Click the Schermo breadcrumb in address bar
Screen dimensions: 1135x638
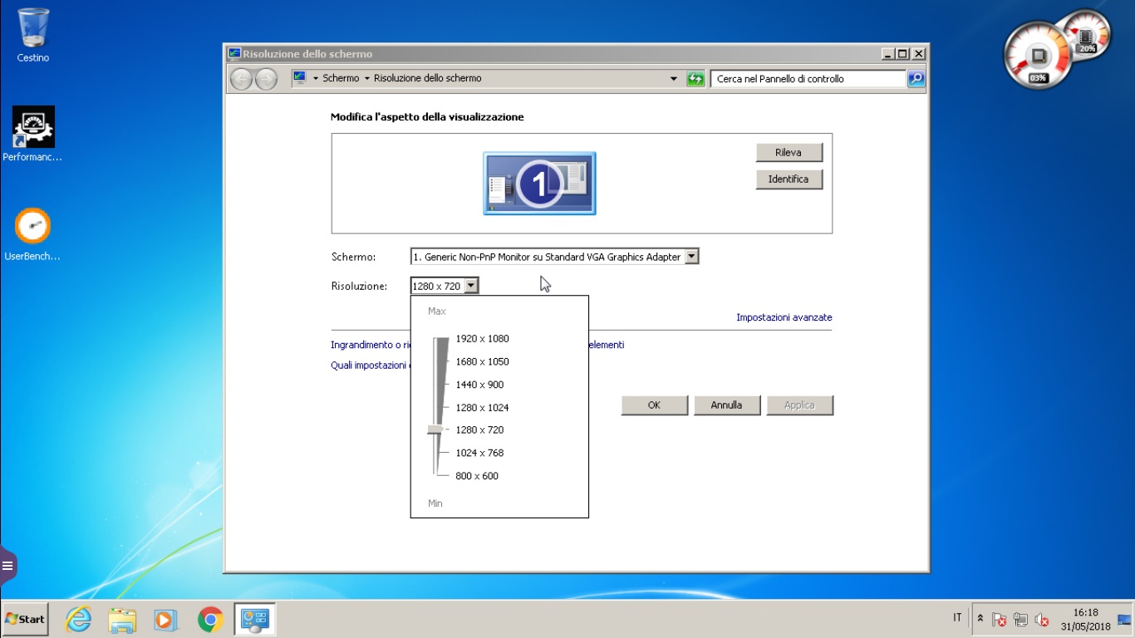click(341, 78)
